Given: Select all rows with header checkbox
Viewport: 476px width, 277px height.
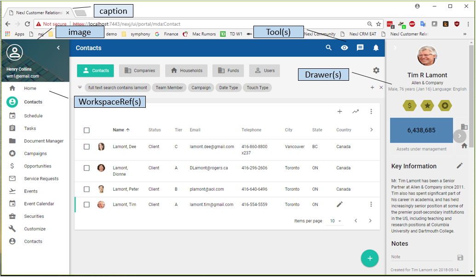Looking at the screenshot, I should [86, 130].
